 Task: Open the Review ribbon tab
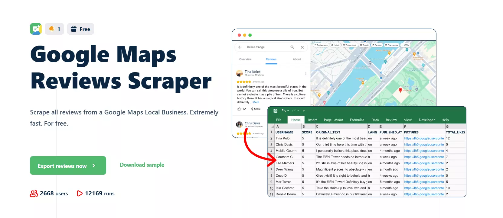(x=391, y=120)
